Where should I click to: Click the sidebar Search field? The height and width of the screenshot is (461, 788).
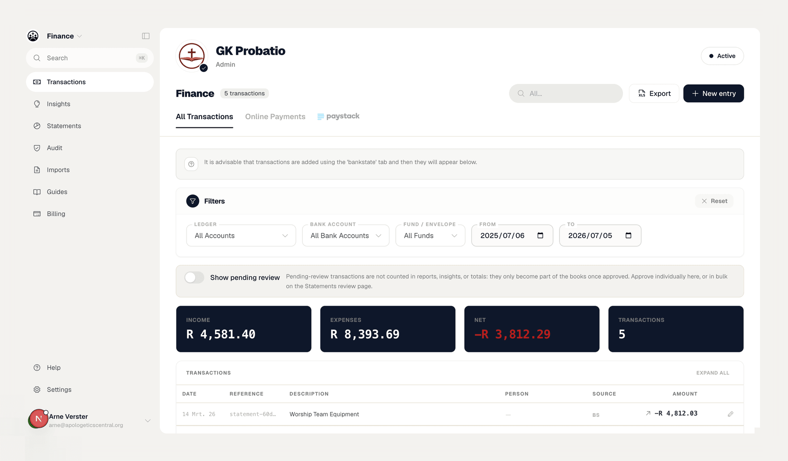coord(90,58)
